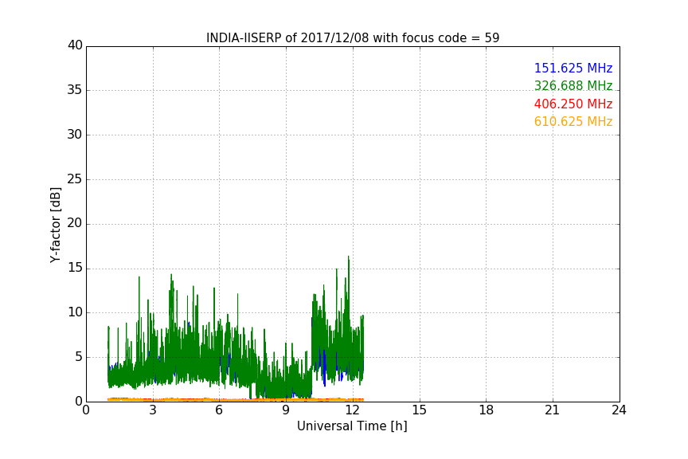
Task: Click the y-axis tick label 40
Action: [x=75, y=45]
